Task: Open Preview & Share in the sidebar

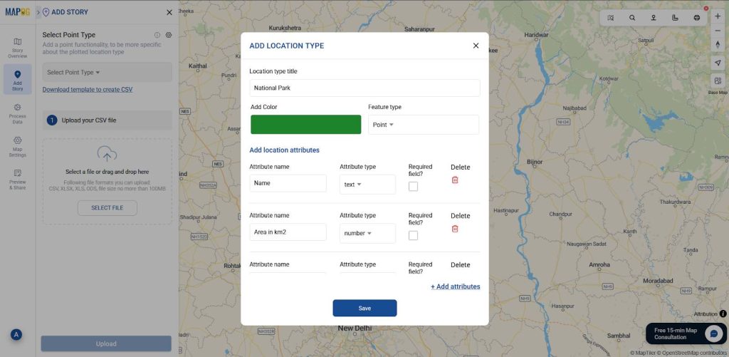Action: tap(18, 180)
